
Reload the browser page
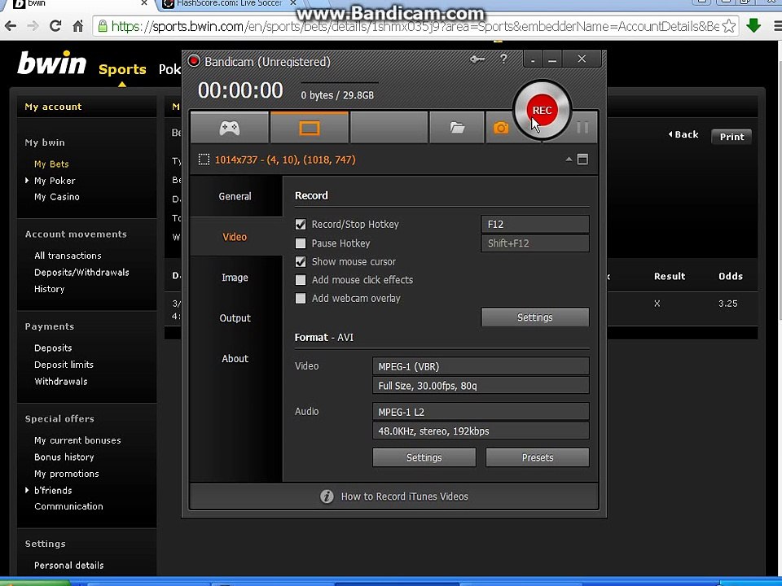[x=55, y=26]
